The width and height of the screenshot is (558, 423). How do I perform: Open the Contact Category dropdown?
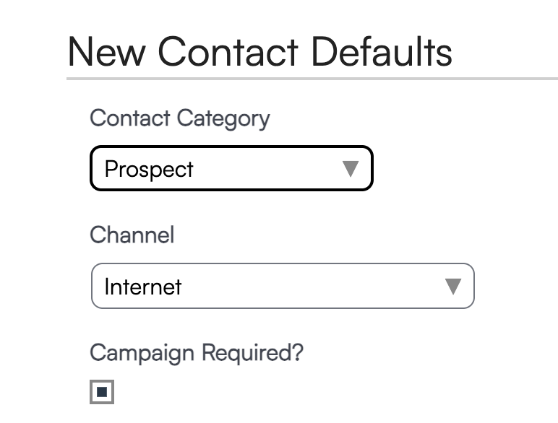[x=231, y=168]
